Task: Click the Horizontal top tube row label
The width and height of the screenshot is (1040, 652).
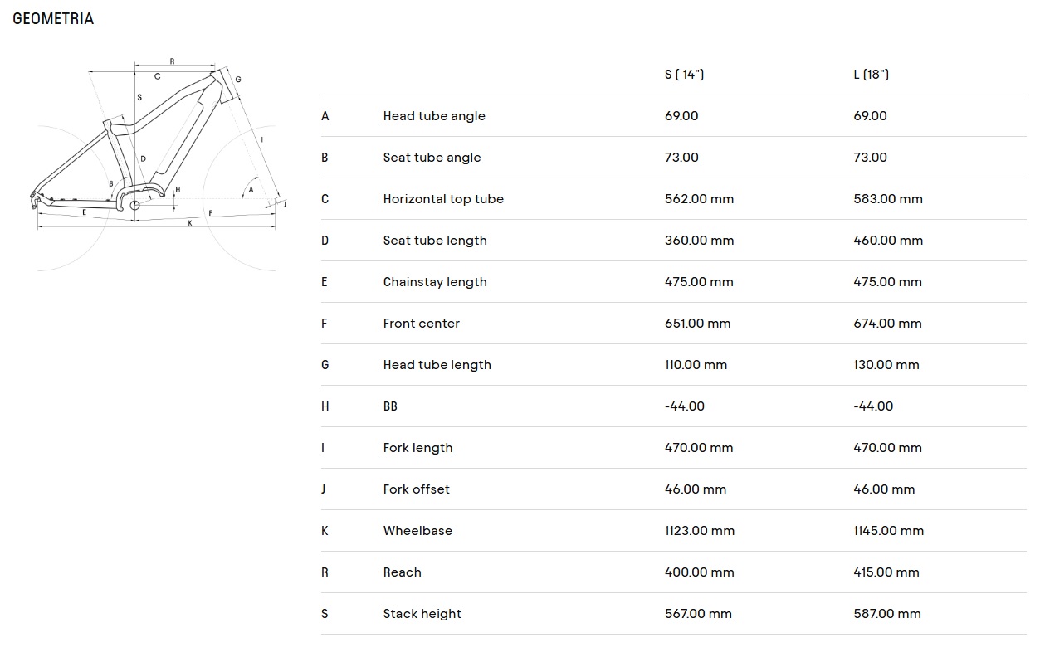Action: coord(443,199)
